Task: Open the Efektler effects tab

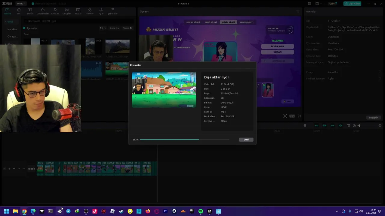Action: [55, 11]
